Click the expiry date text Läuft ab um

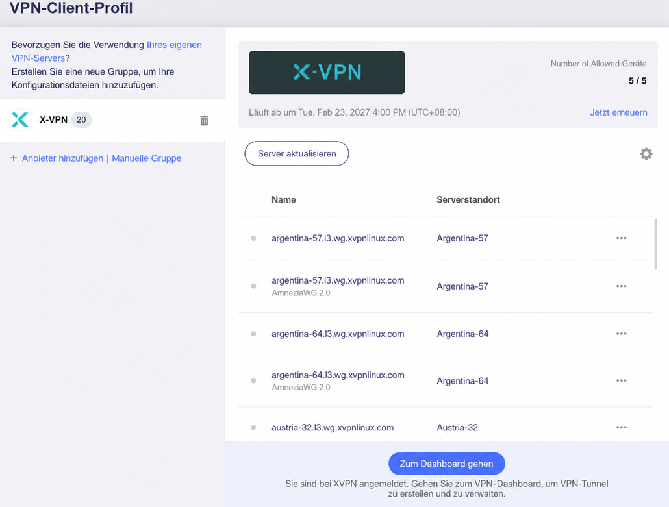[x=354, y=112]
